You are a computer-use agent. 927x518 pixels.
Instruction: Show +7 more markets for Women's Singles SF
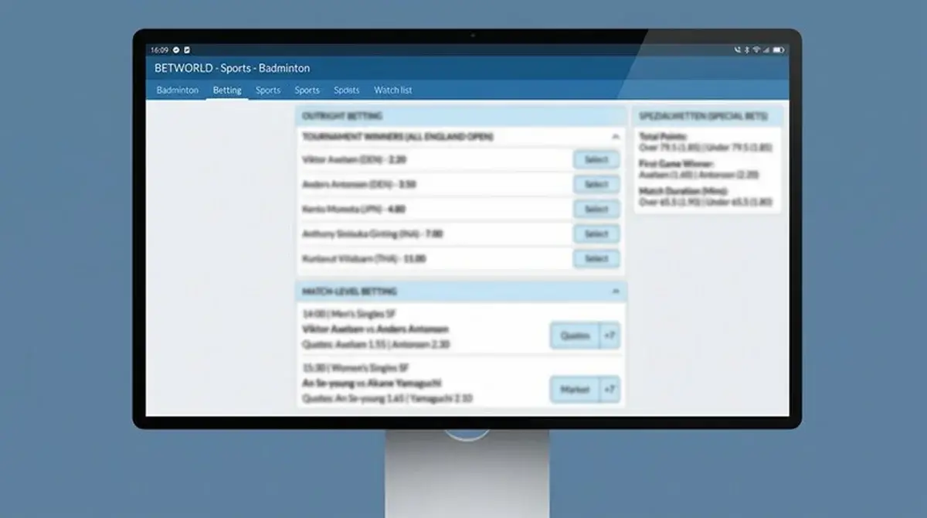tap(610, 390)
